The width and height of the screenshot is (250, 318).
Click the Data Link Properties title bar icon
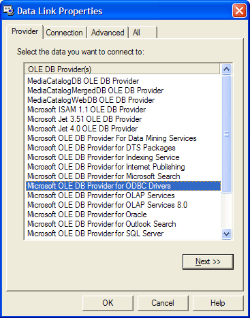pyautogui.click(x=9, y=11)
